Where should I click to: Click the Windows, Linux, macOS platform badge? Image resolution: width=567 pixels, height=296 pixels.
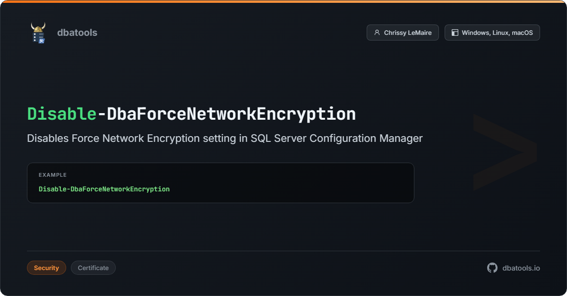[x=492, y=33]
